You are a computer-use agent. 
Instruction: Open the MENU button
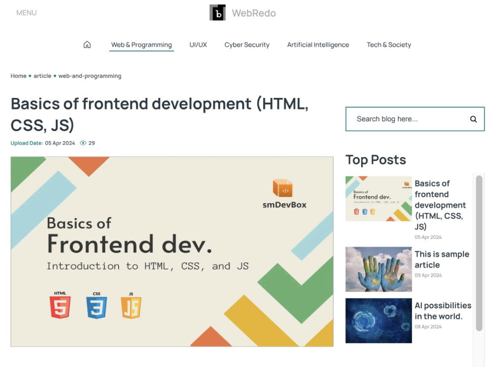pyautogui.click(x=26, y=13)
